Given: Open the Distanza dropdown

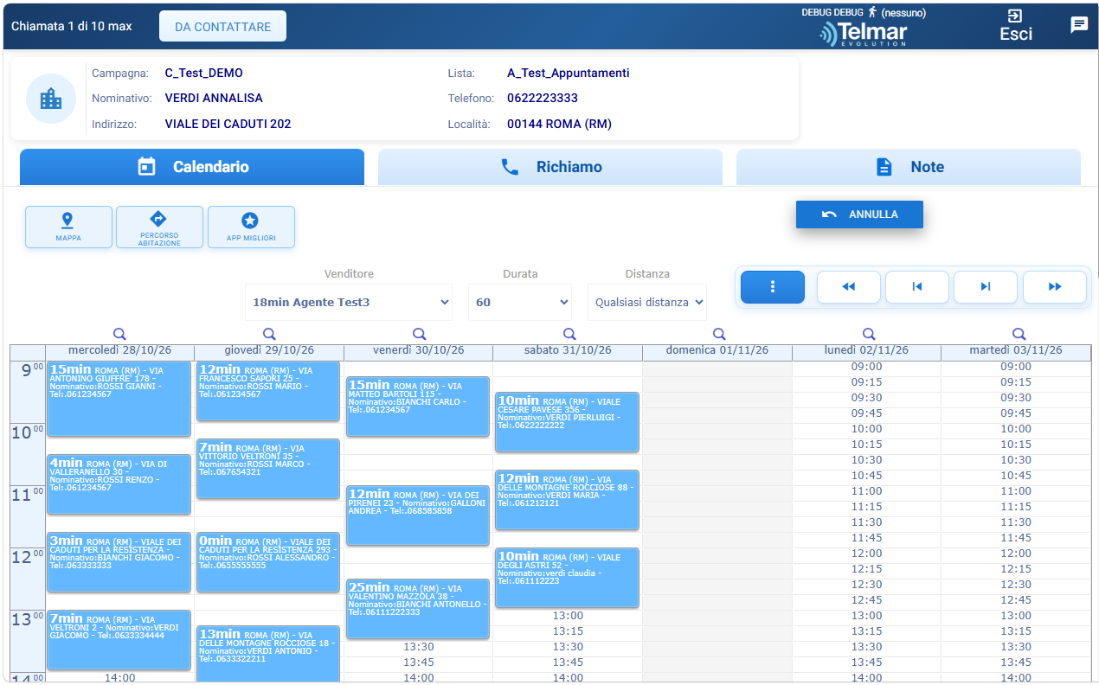Looking at the screenshot, I should point(647,303).
